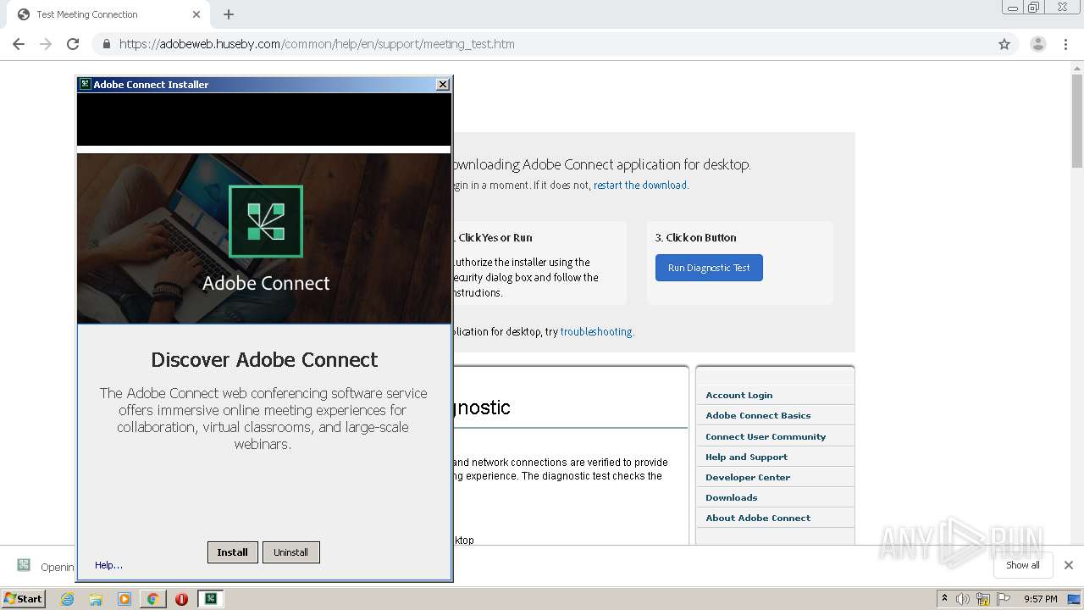Click the network icon in system tray
The width and height of the screenshot is (1084, 610).
click(983, 599)
